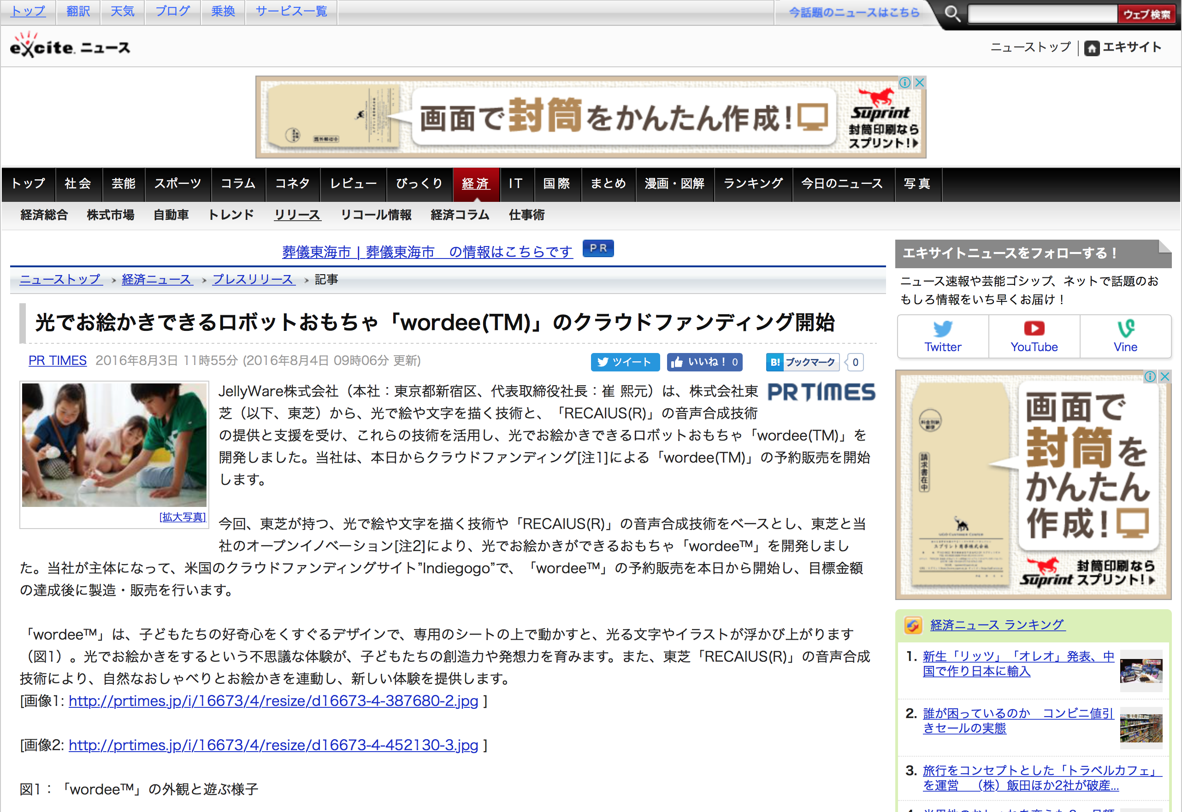1182x812 pixels.
Task: Click the Facebook いいね！ button
Action: [704, 362]
